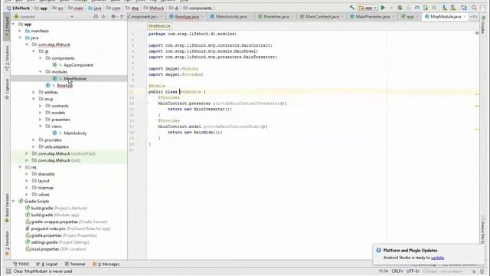Open Project Structure icon in toolbar
The image size is (490, 276).
pos(464,8)
